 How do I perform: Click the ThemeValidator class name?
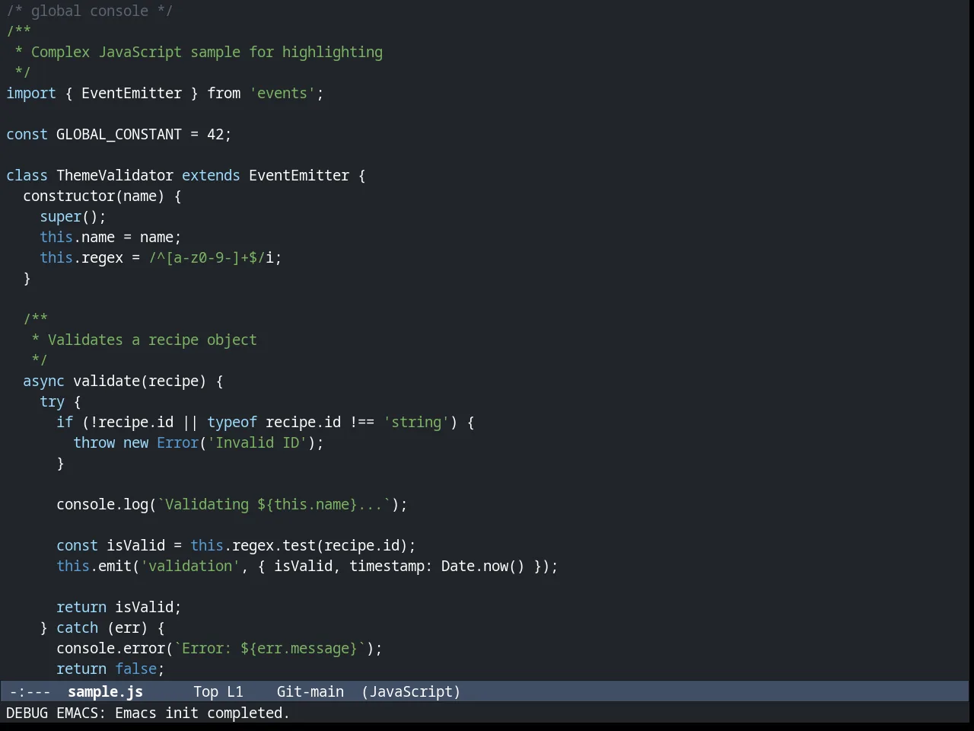click(x=115, y=175)
